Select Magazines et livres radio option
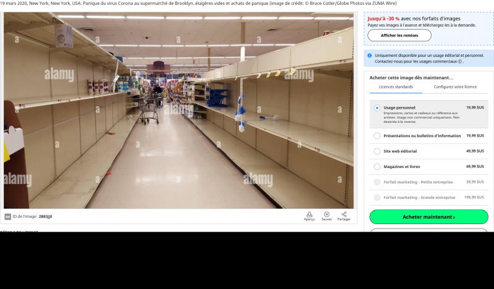This screenshot has width=494, height=289. 377,167
